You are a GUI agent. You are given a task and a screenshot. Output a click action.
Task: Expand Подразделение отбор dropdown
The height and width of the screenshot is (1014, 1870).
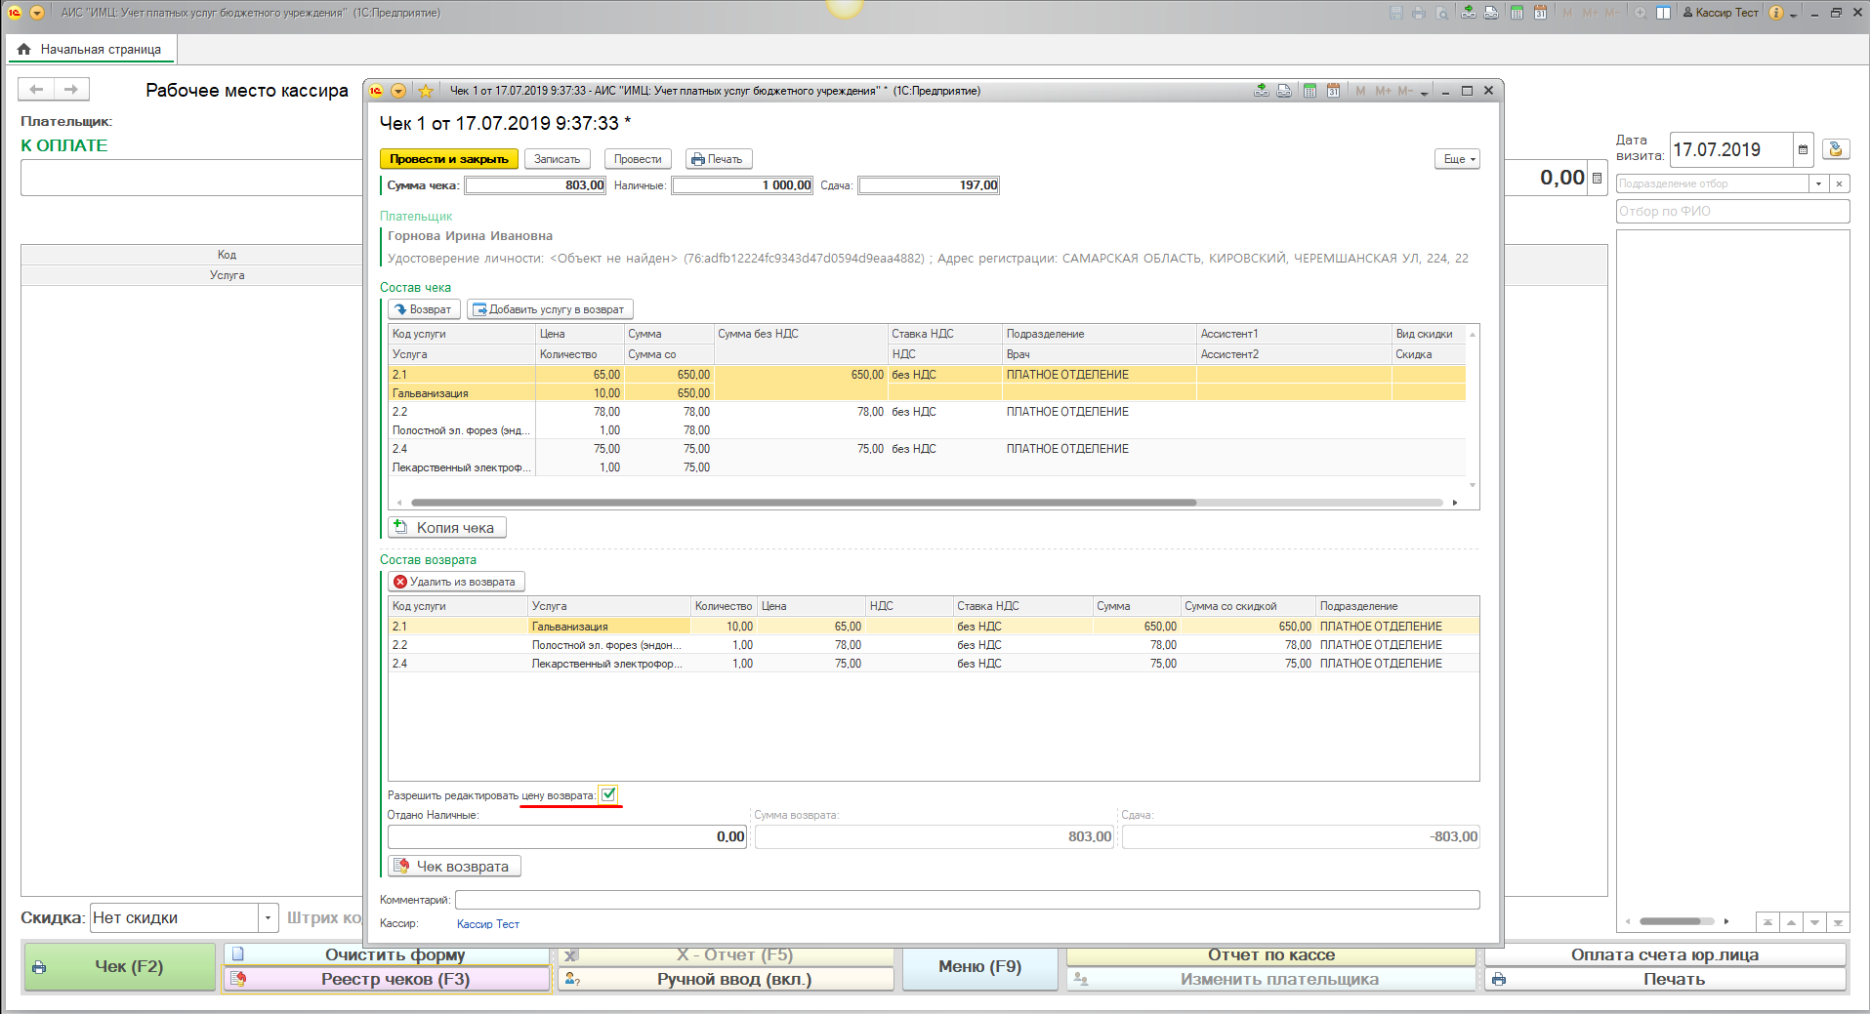(1818, 183)
